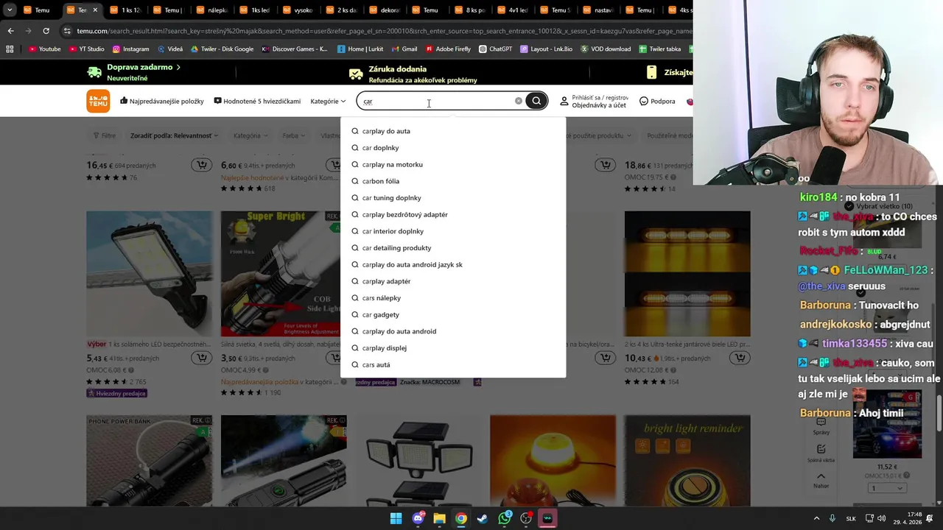The width and height of the screenshot is (943, 530).
Task: Open the Filtre filter button
Action: click(105, 135)
